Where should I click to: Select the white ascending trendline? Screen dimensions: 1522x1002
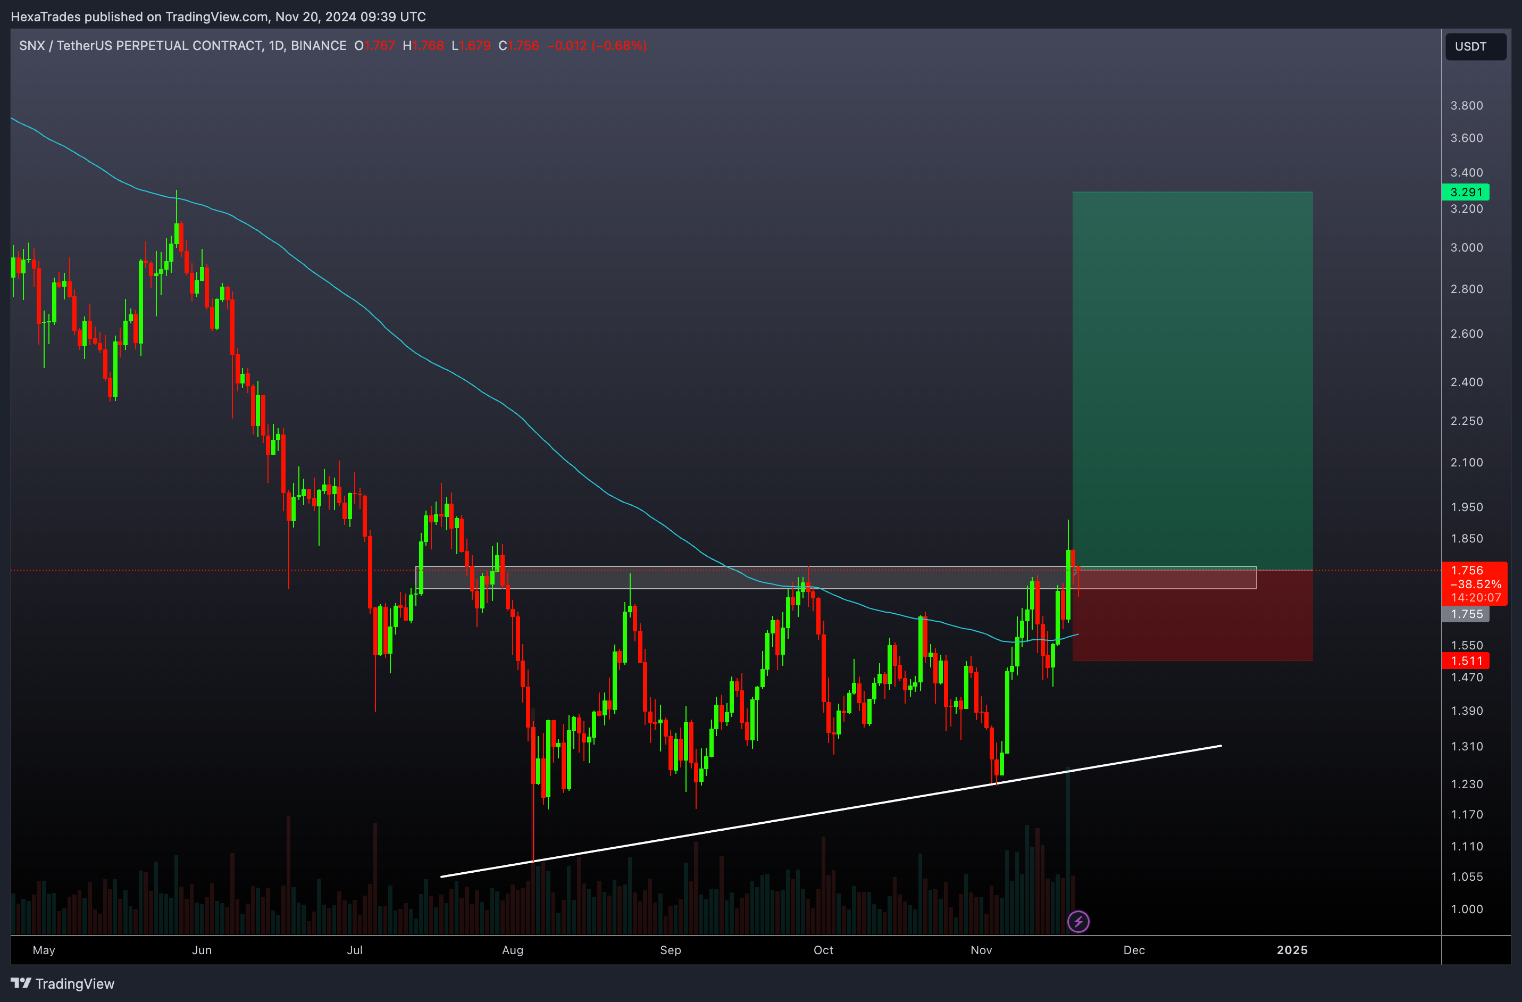coord(831,811)
